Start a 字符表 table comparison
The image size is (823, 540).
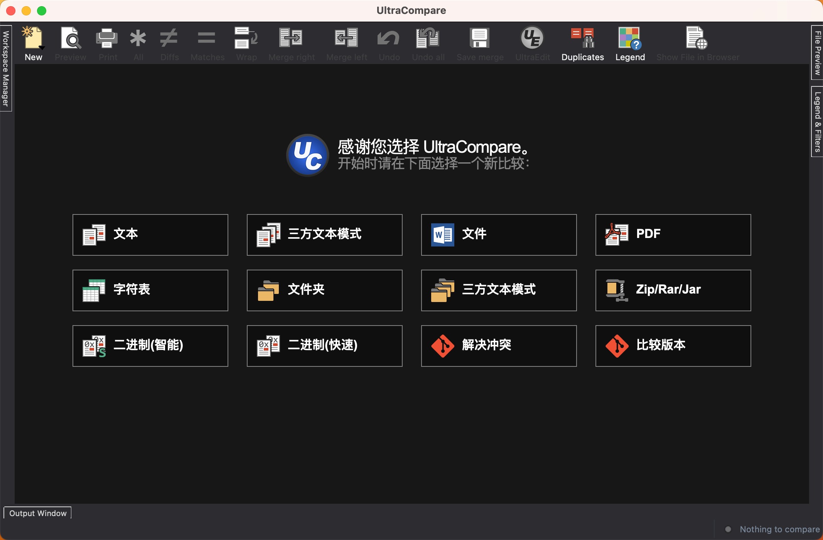click(150, 290)
